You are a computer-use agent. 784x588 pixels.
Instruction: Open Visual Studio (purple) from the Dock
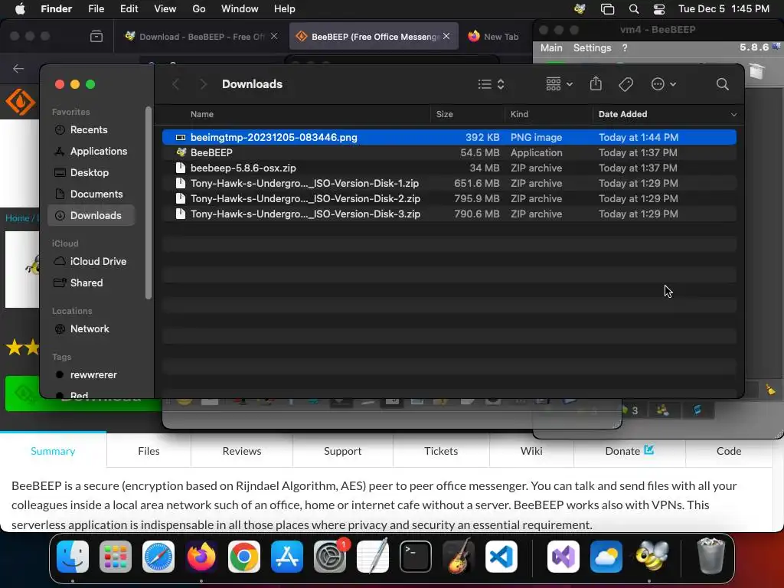[x=563, y=557]
